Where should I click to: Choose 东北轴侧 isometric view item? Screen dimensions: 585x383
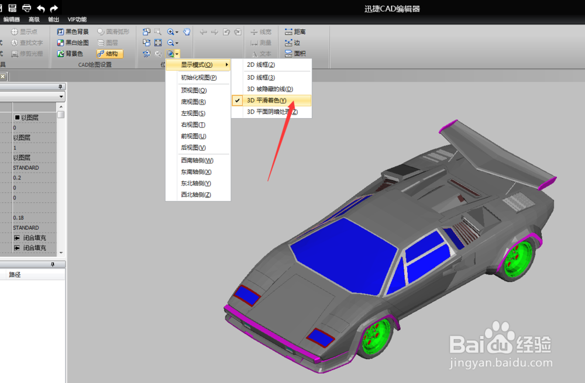coord(198,184)
